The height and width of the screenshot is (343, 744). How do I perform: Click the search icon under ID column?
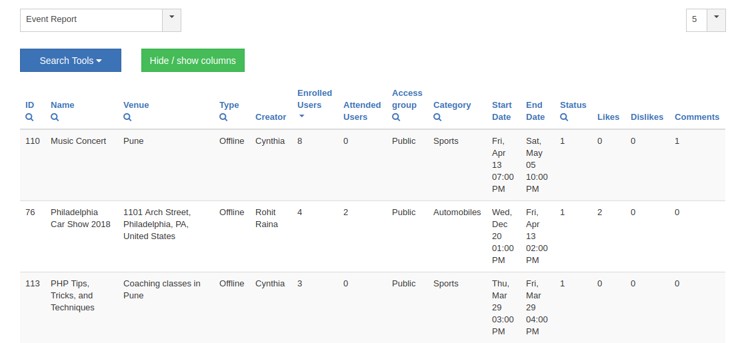[x=29, y=117]
